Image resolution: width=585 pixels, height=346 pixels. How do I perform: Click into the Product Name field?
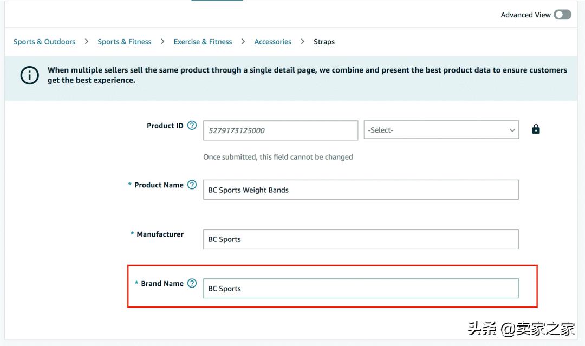click(x=361, y=190)
